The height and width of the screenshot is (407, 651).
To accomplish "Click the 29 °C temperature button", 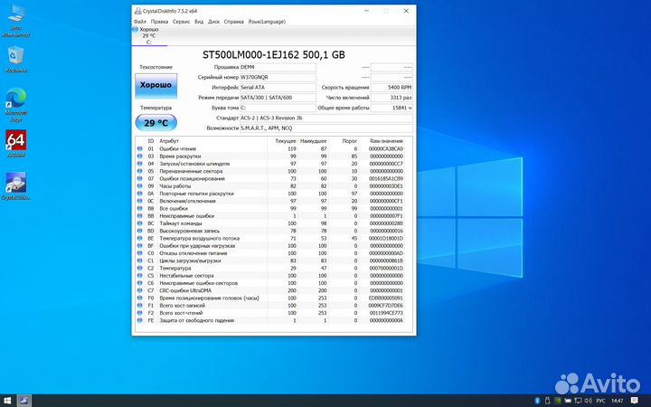I will pyautogui.click(x=156, y=123).
